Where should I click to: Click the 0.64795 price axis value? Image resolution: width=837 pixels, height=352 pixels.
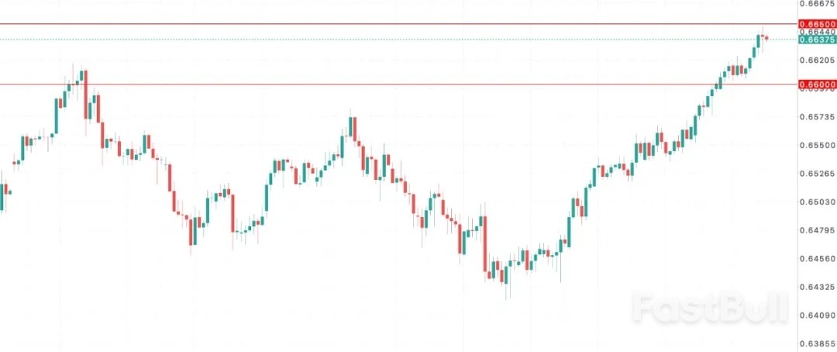point(816,230)
